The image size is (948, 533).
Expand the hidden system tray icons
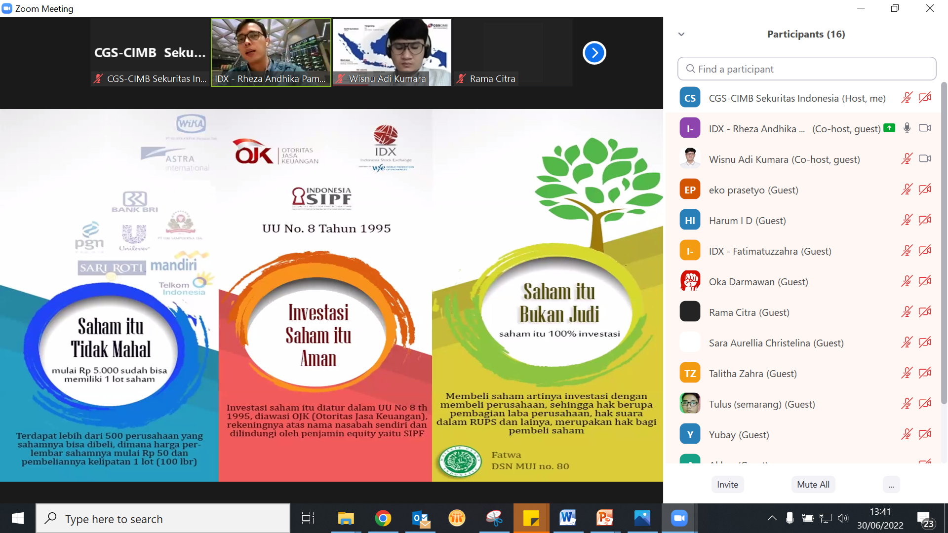(772, 518)
